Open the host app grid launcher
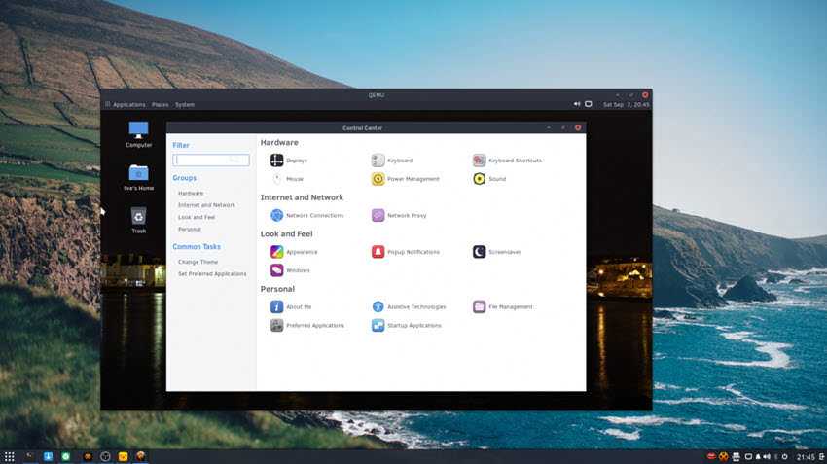 (x=10, y=456)
